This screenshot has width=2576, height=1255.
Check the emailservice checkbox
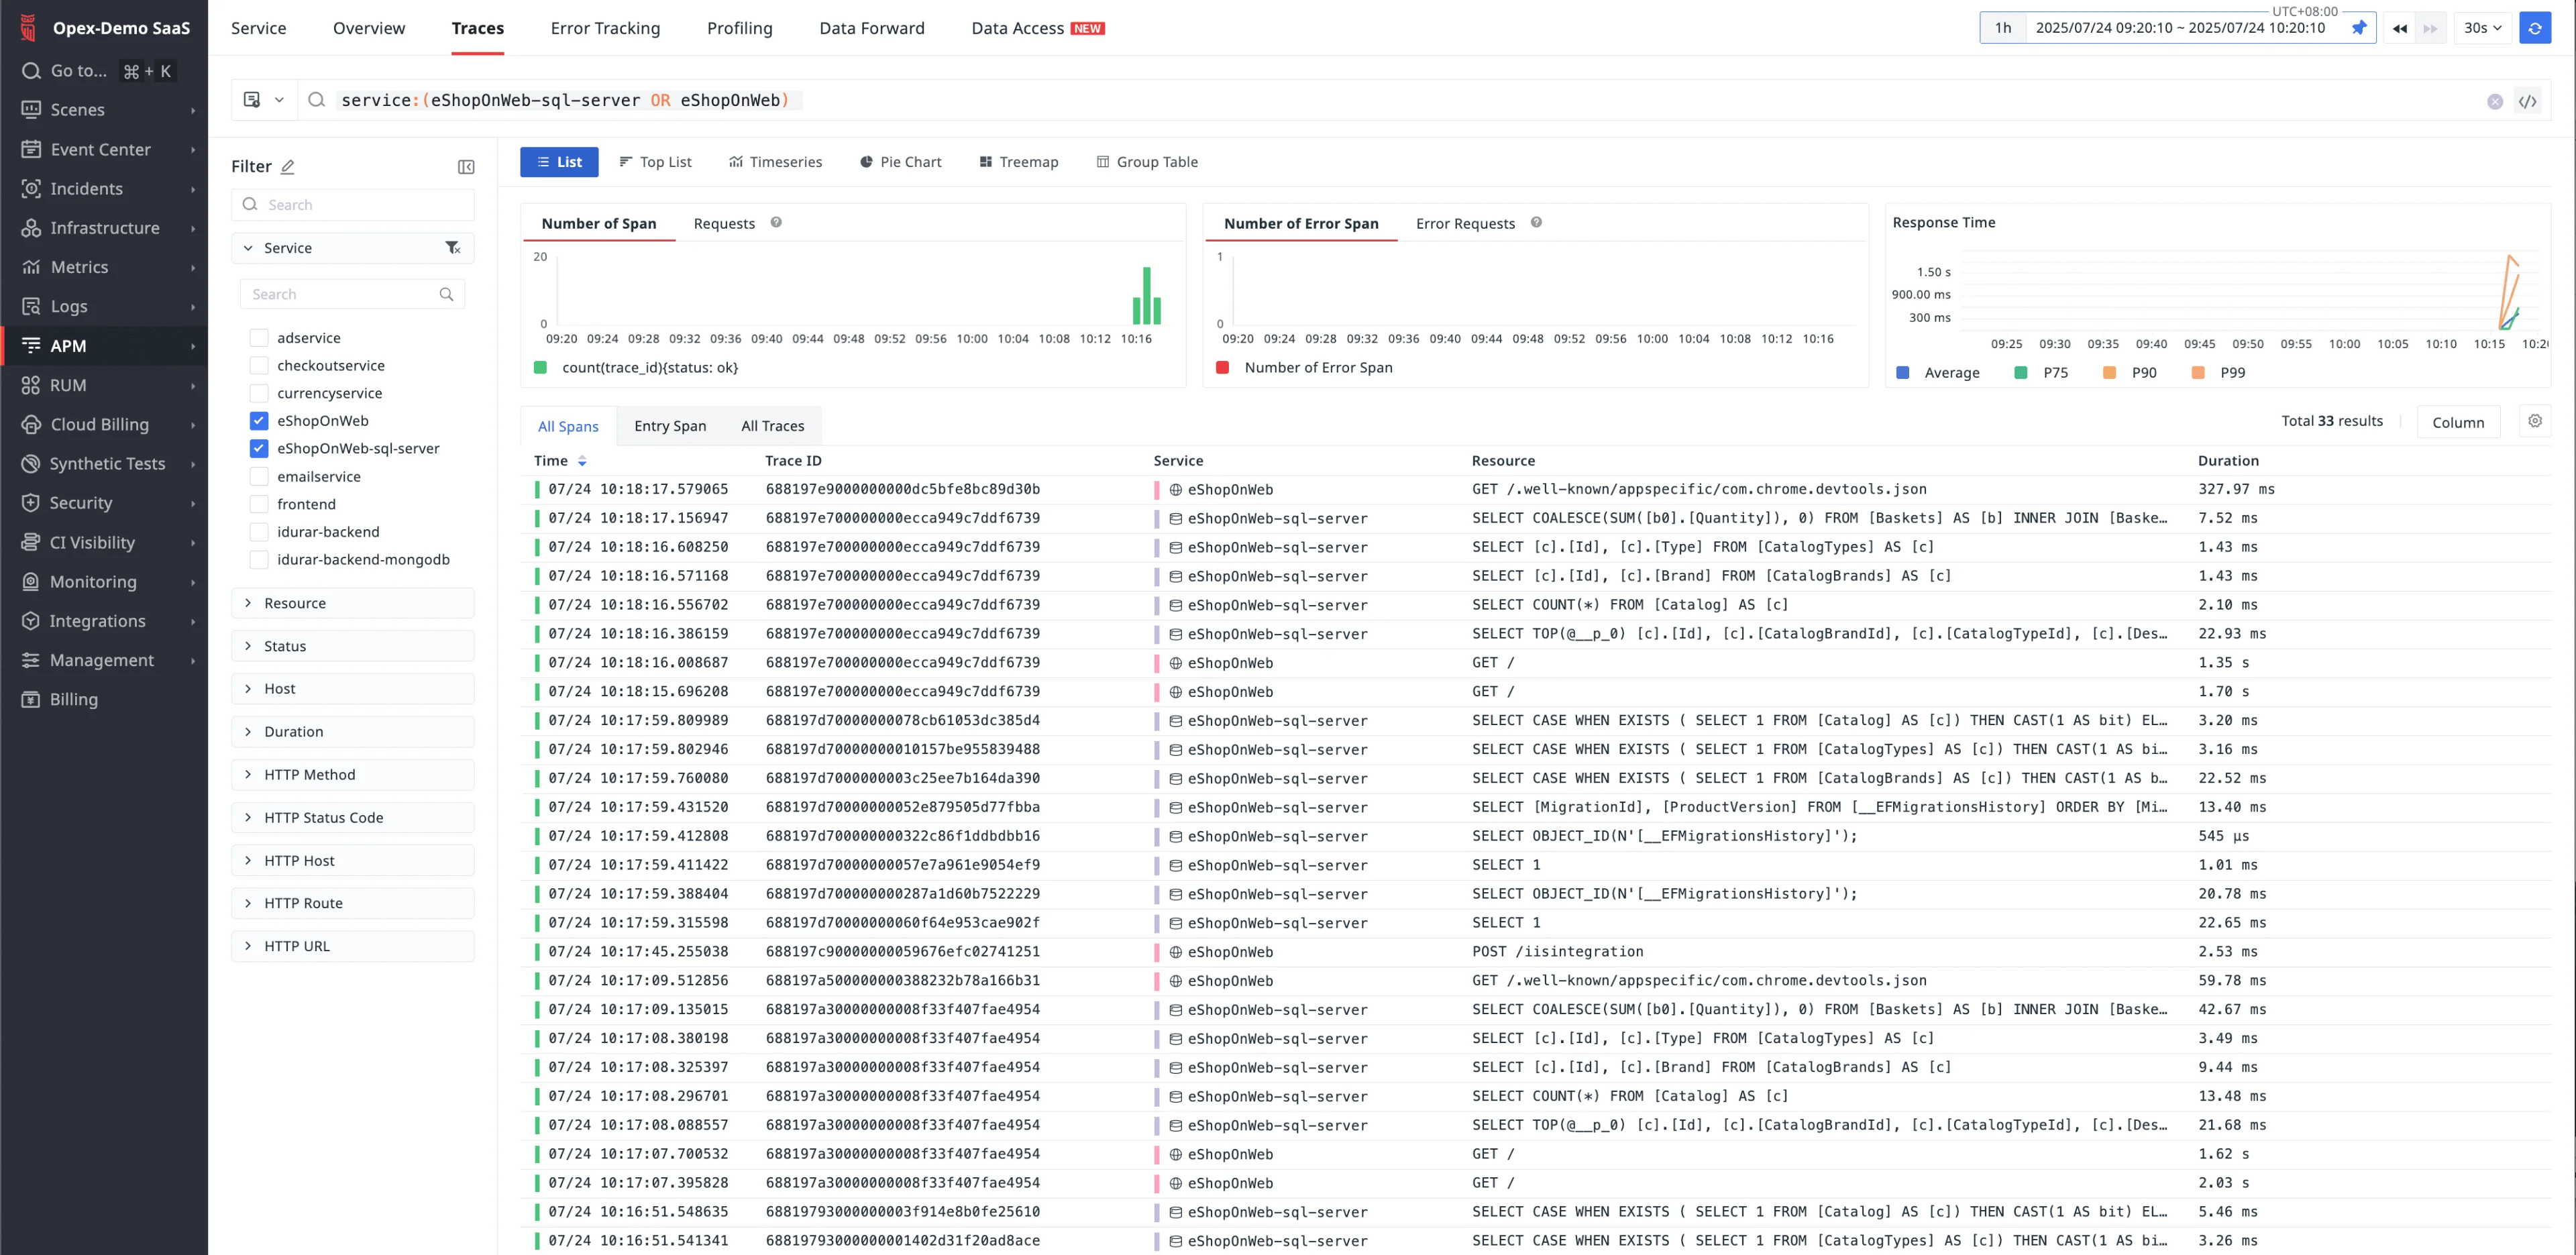[259, 477]
